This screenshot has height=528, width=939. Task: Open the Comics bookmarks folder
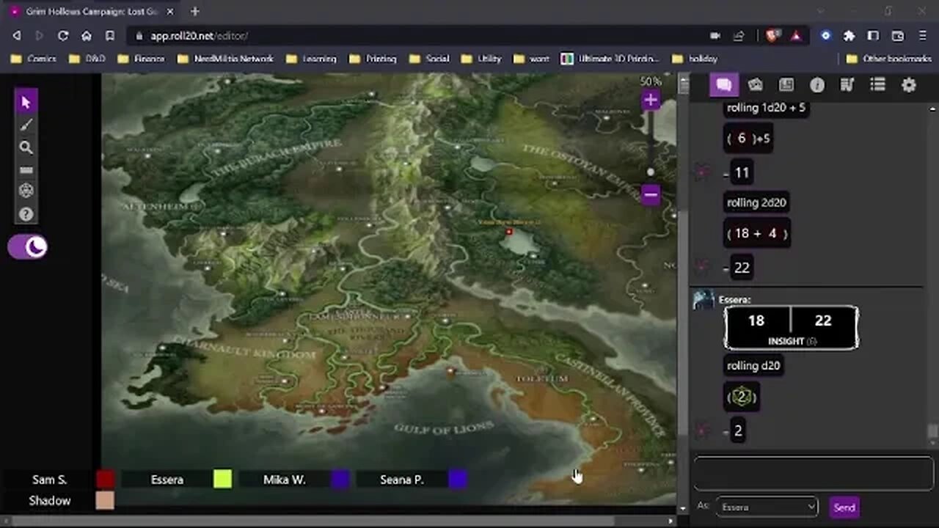point(34,59)
